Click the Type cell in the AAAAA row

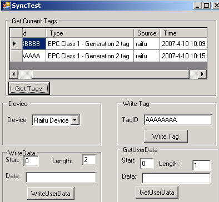point(89,55)
